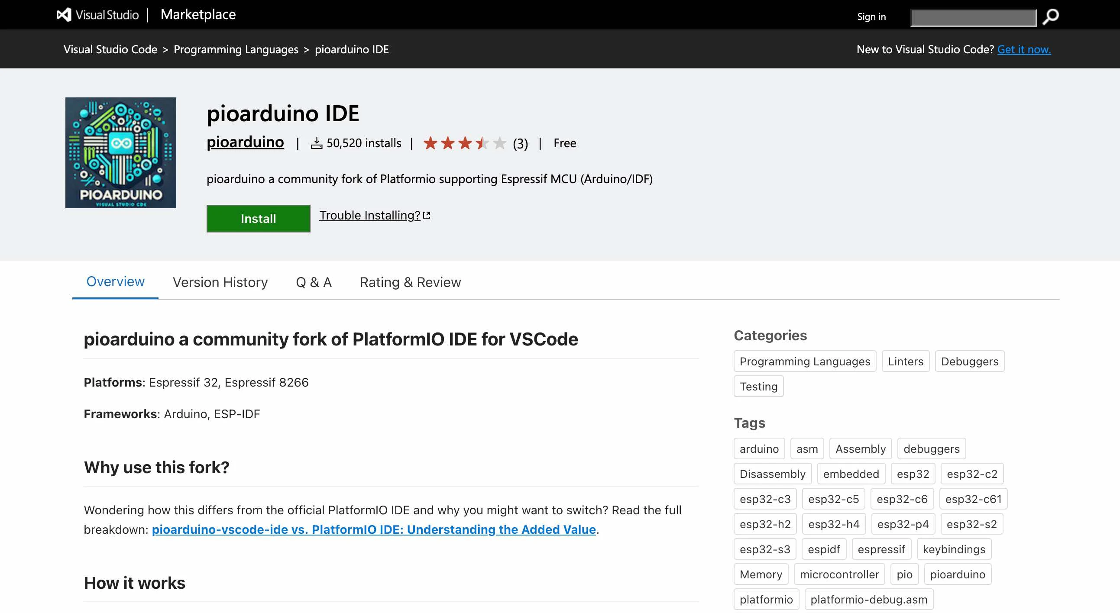This screenshot has height=613, width=1120.
Task: Click the keybindings tag
Action: [x=954, y=549]
